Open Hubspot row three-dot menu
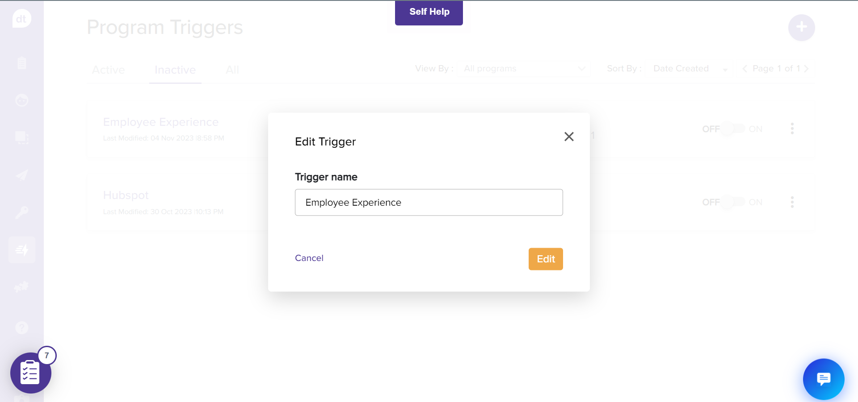The width and height of the screenshot is (858, 402). [x=792, y=202]
